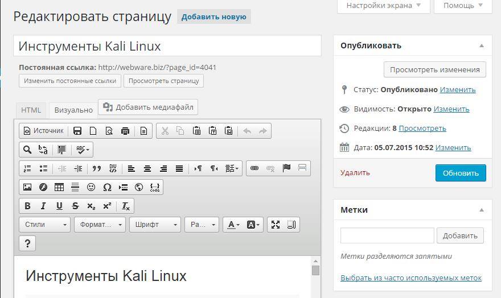
Task: Open the language dropdown in toolbar
Action: coord(232,168)
